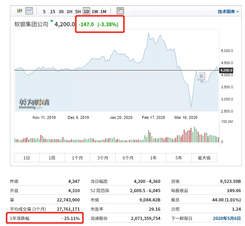Open the 技术图表 link
This screenshot has width=245, height=226.
click(228, 11)
